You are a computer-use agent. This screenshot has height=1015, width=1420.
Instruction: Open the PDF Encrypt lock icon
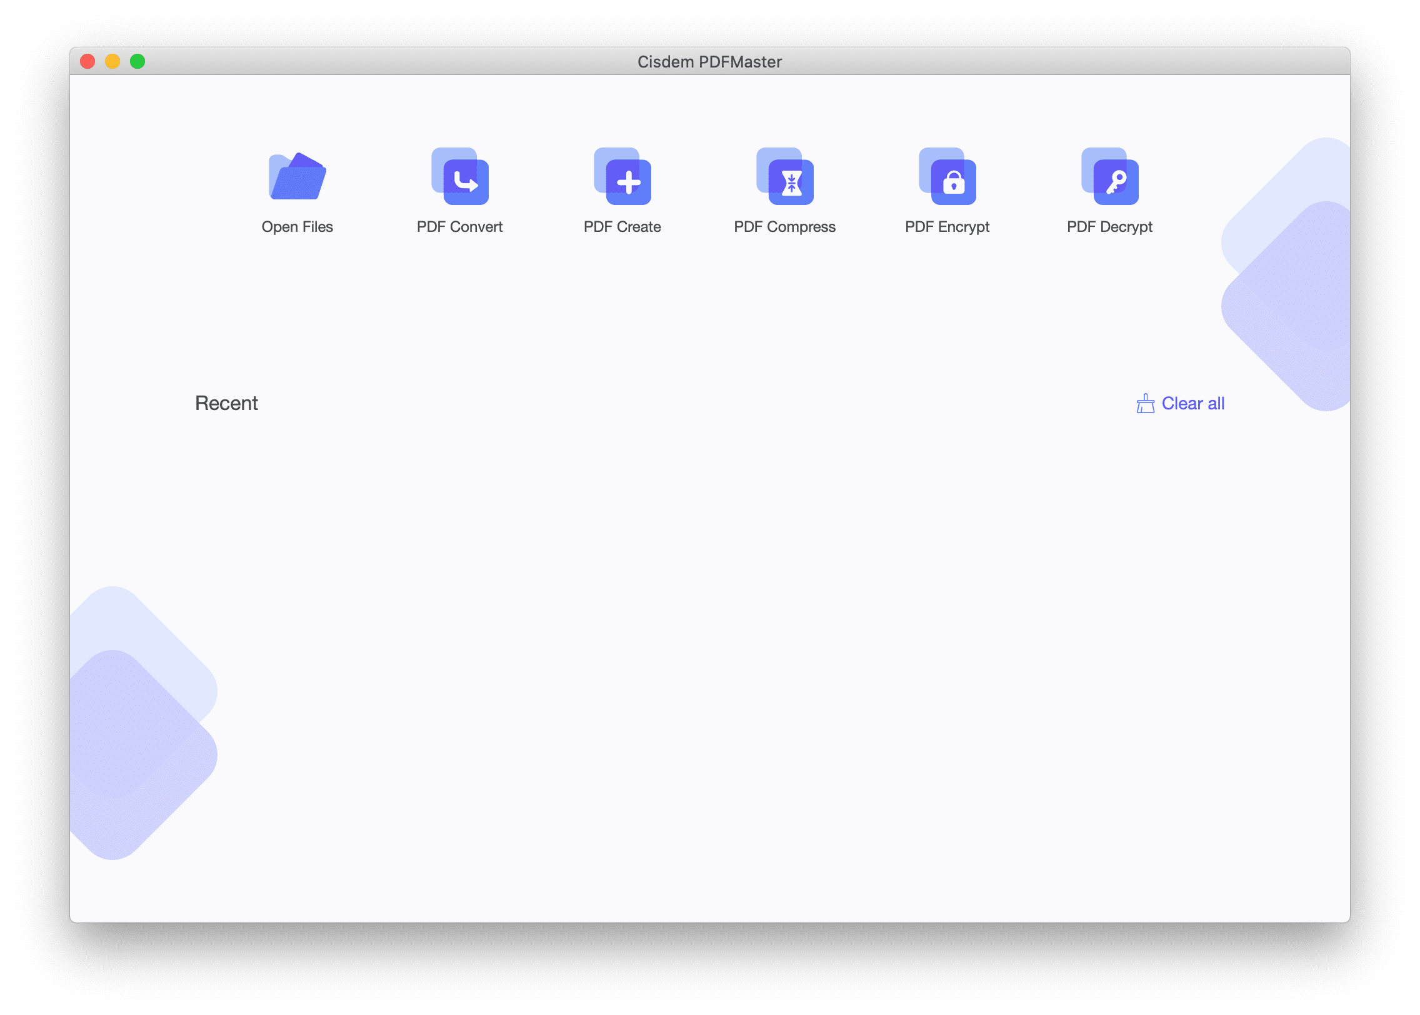(947, 177)
